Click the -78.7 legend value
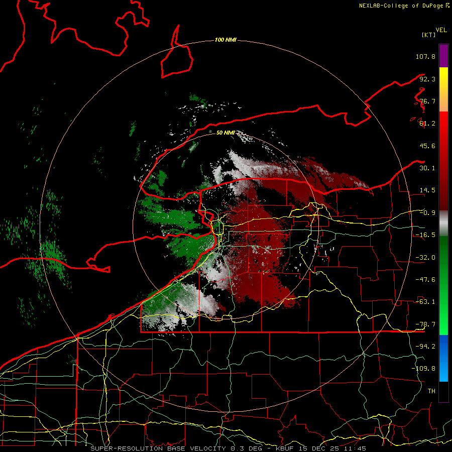This screenshot has width=452, height=452. coord(425,324)
